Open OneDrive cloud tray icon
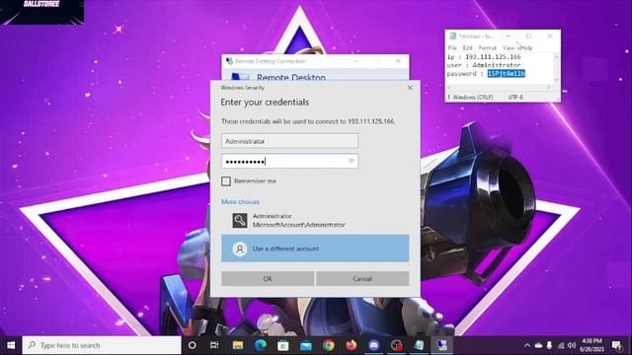632x355 pixels. [x=538, y=345]
